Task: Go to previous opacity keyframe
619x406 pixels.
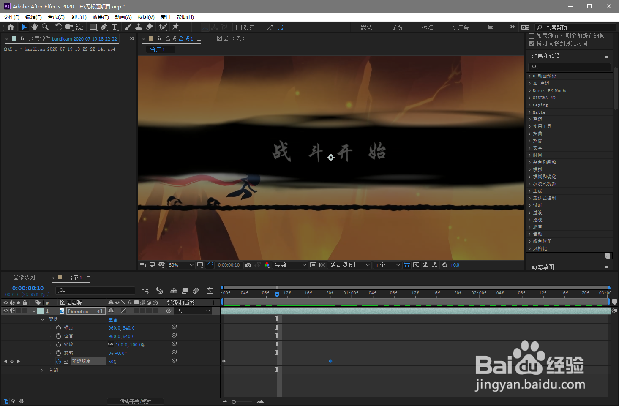Action: pyautogui.click(x=5, y=361)
